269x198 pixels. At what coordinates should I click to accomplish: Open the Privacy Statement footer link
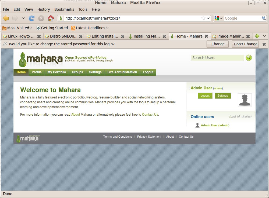[149, 137]
